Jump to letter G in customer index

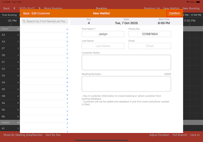click(x=67, y=54)
